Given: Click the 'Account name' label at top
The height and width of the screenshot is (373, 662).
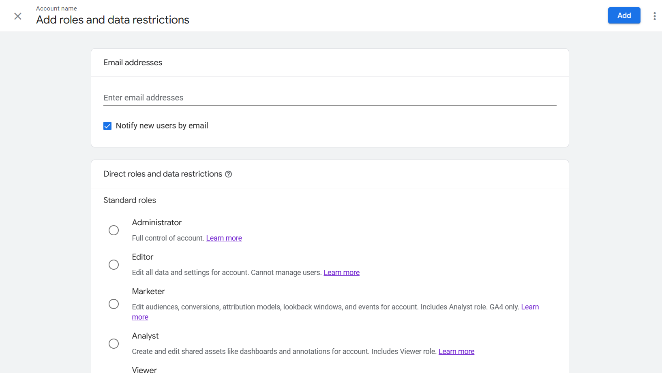Looking at the screenshot, I should (56, 9).
